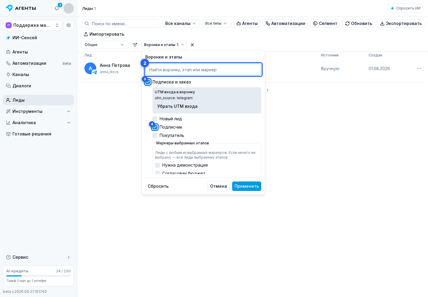The height and width of the screenshot is (297, 428).
Task: Switch workspace via Поддержка selector
Action: [32, 25]
